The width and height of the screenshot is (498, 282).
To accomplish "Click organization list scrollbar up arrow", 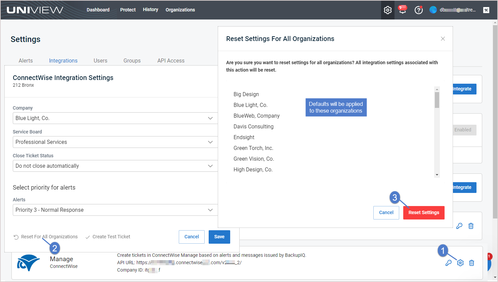I will [437, 89].
